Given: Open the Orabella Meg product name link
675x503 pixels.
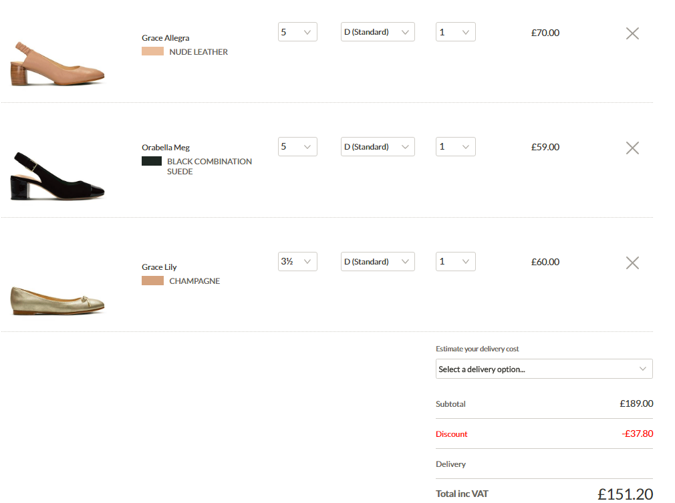Looking at the screenshot, I should [x=166, y=148].
